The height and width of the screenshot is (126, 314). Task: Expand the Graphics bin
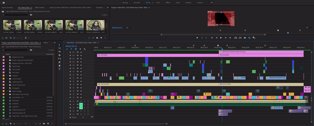pyautogui.click(x=7, y=76)
